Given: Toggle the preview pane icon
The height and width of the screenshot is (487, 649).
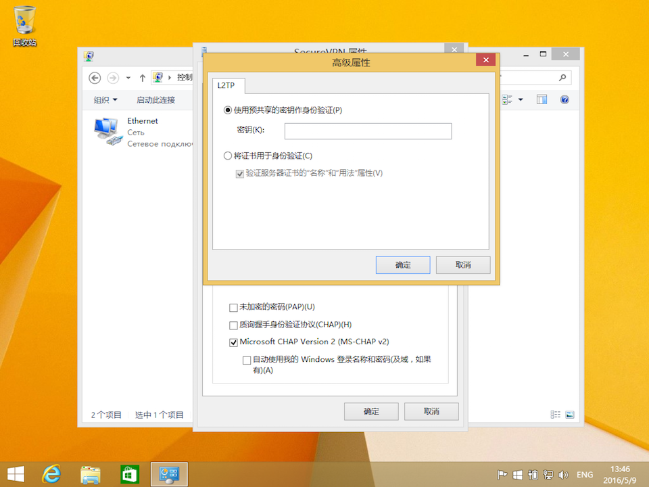Looking at the screenshot, I should tap(542, 99).
